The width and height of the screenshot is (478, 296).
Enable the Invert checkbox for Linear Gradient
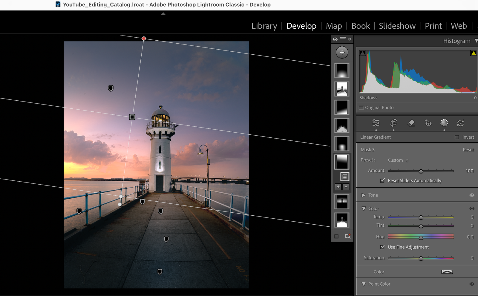pyautogui.click(x=457, y=137)
